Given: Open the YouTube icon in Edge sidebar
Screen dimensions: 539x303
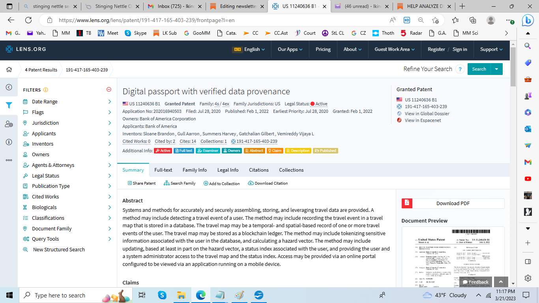Looking at the screenshot, I should coord(528,179).
